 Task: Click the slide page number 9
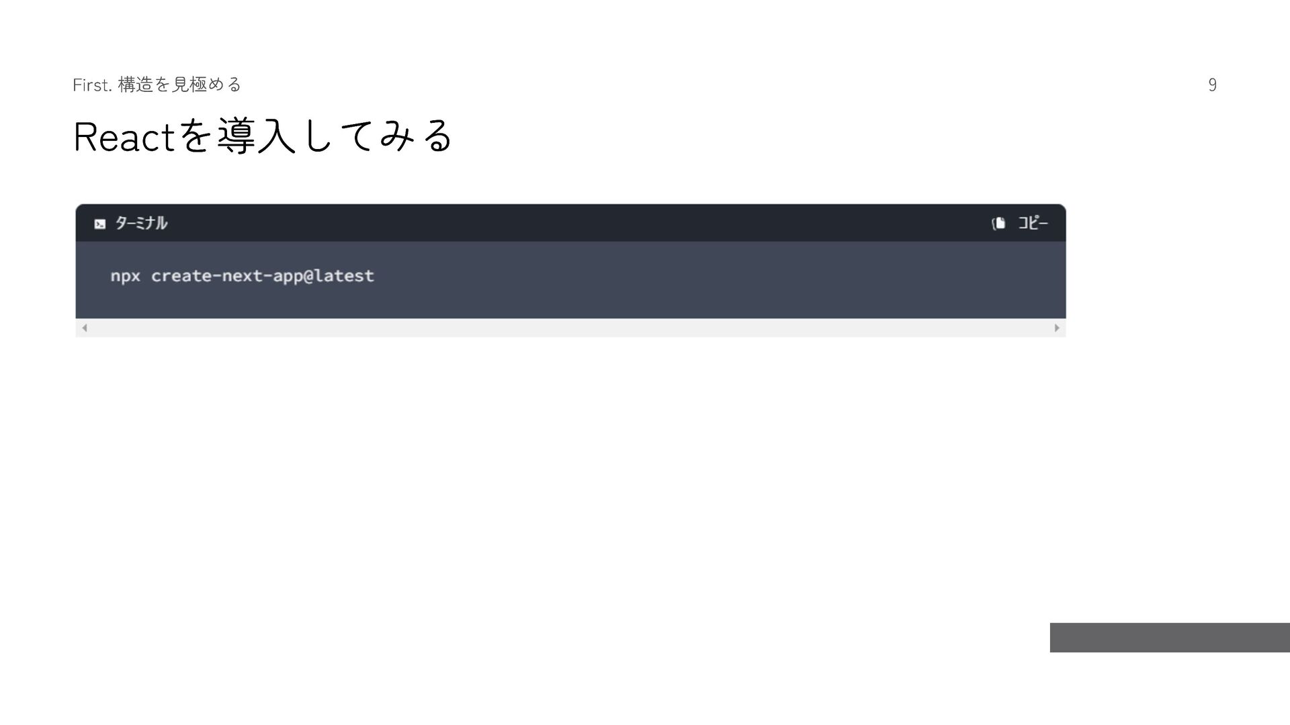coord(1212,85)
